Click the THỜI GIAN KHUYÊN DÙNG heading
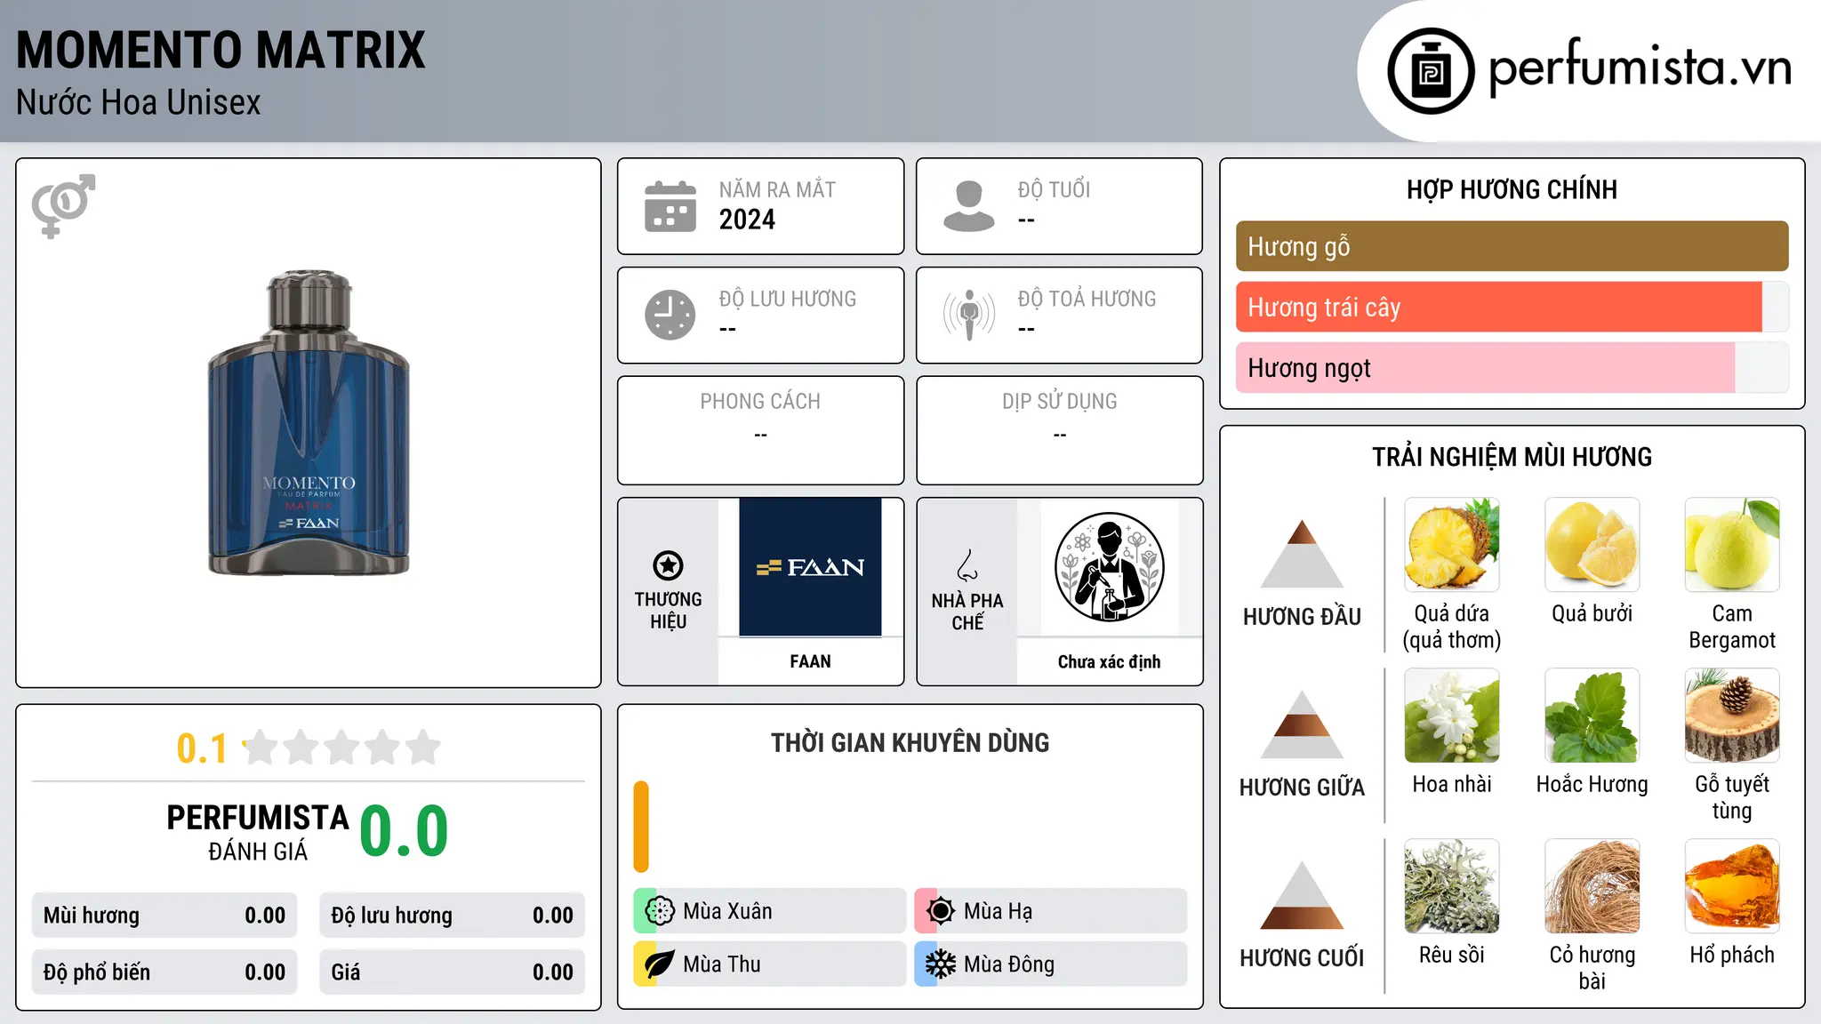 coord(910,743)
